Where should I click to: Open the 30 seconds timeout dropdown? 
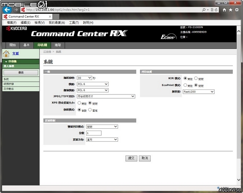[84, 78]
